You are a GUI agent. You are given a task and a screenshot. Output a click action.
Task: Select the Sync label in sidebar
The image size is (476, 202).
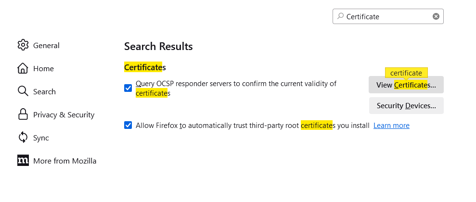[41, 138]
